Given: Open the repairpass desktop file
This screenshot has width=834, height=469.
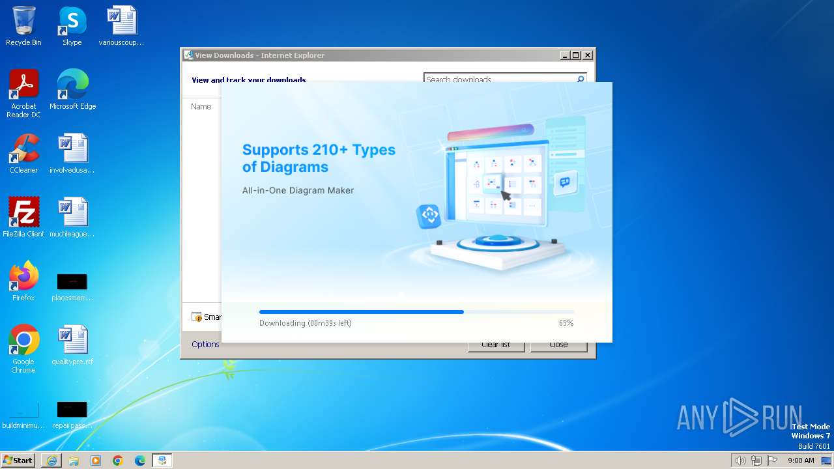Looking at the screenshot, I should [72, 416].
